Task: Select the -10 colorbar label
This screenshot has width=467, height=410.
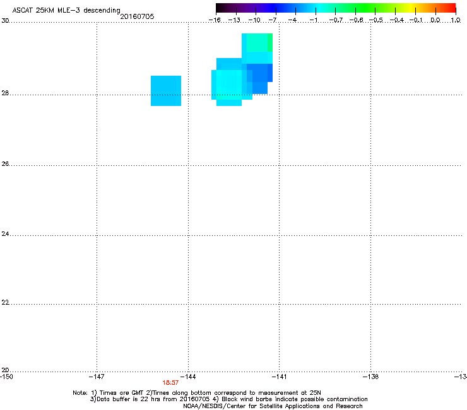Action: pos(254,20)
